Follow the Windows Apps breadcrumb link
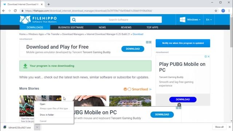Image resolution: width=233 pixels, height=131 pixels. 36,34
